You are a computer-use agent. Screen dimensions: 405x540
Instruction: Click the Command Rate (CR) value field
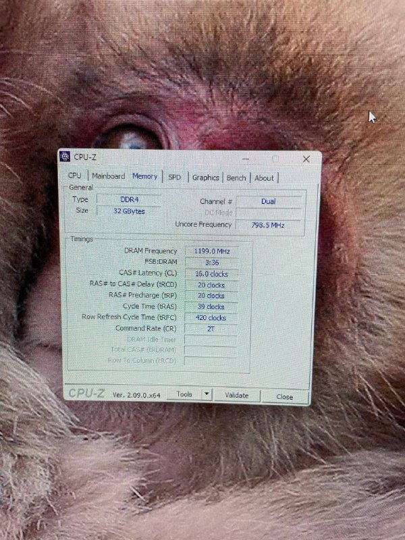pyautogui.click(x=211, y=329)
